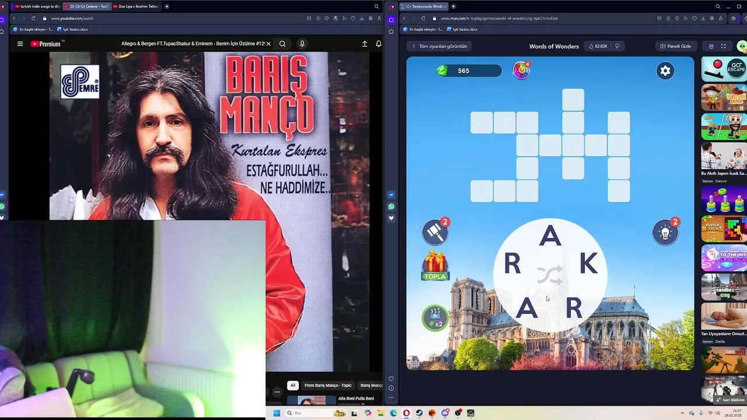Select 'From Barış Manço - Topic' chip

[328, 385]
